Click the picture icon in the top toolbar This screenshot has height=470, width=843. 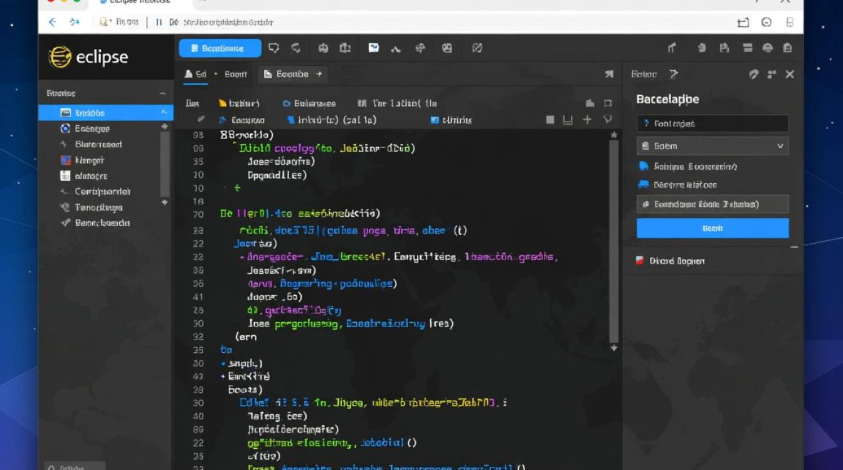374,48
